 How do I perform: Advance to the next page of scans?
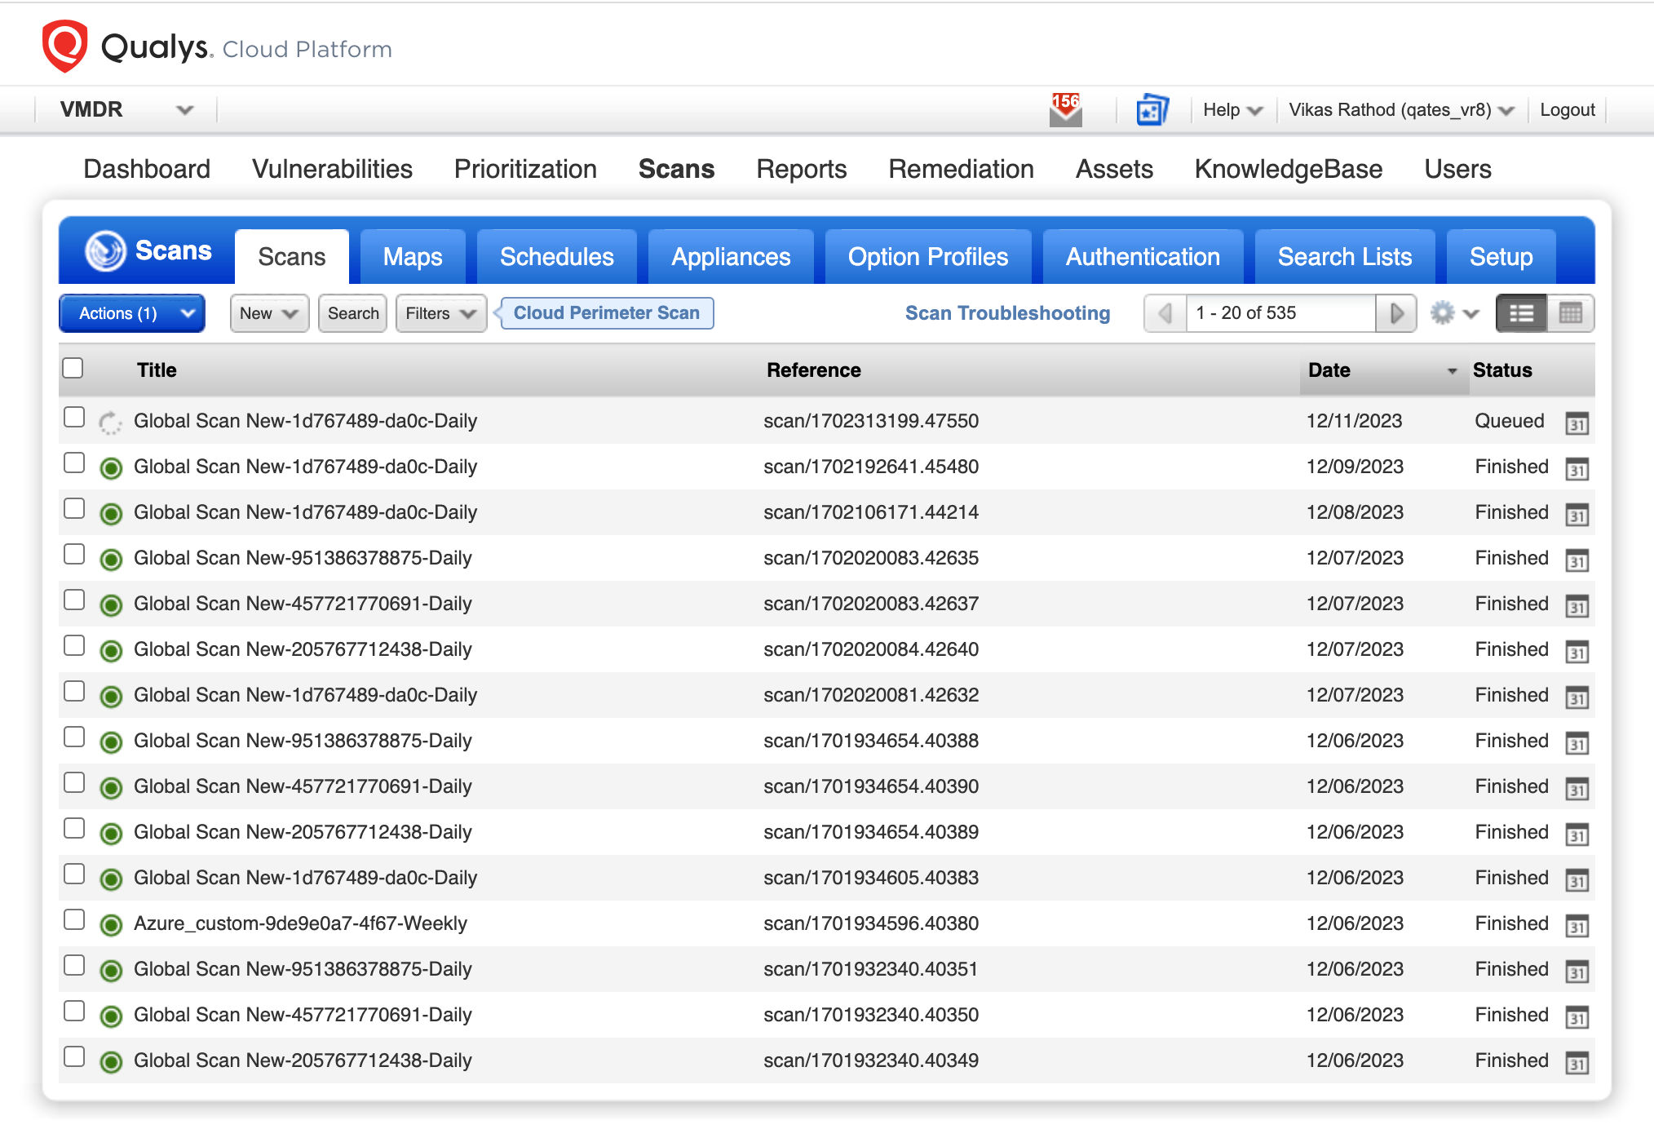pyautogui.click(x=1396, y=312)
